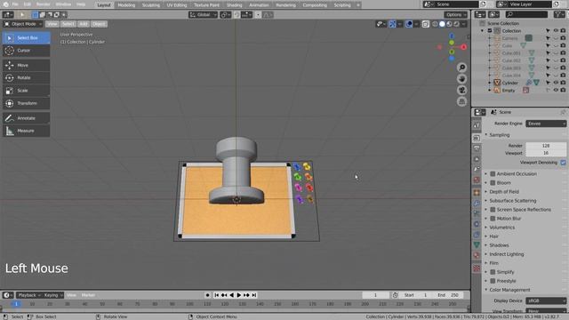The width and height of the screenshot is (569, 320).
Task: Pick the Annotate tool
Action: click(x=27, y=118)
